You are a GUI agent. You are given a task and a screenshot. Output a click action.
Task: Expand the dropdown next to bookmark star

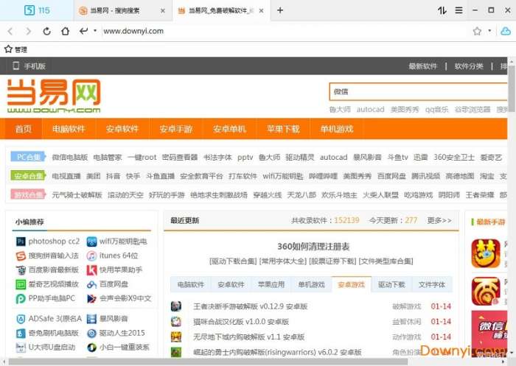[489, 31]
